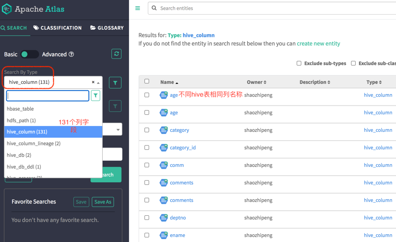The image size is (396, 242).
Task: Click hive_column type link in category row
Action: 378,130
